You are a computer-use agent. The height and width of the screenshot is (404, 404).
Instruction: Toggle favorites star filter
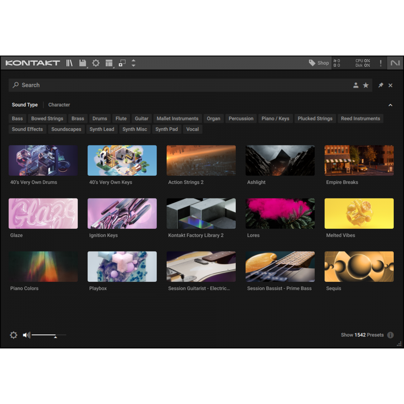click(366, 85)
